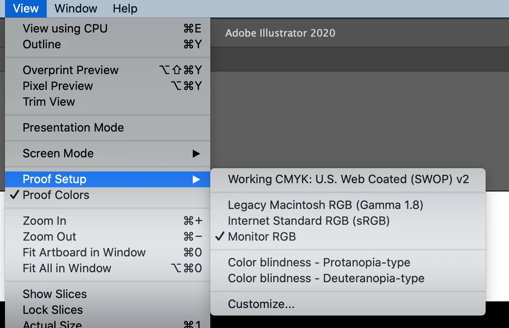
Task: Enable Pixel Preview
Action: coord(108,86)
